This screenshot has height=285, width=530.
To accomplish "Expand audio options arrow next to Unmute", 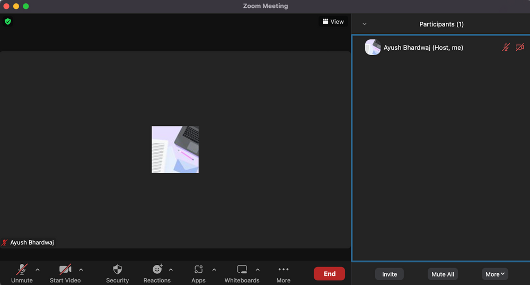I will (38, 270).
